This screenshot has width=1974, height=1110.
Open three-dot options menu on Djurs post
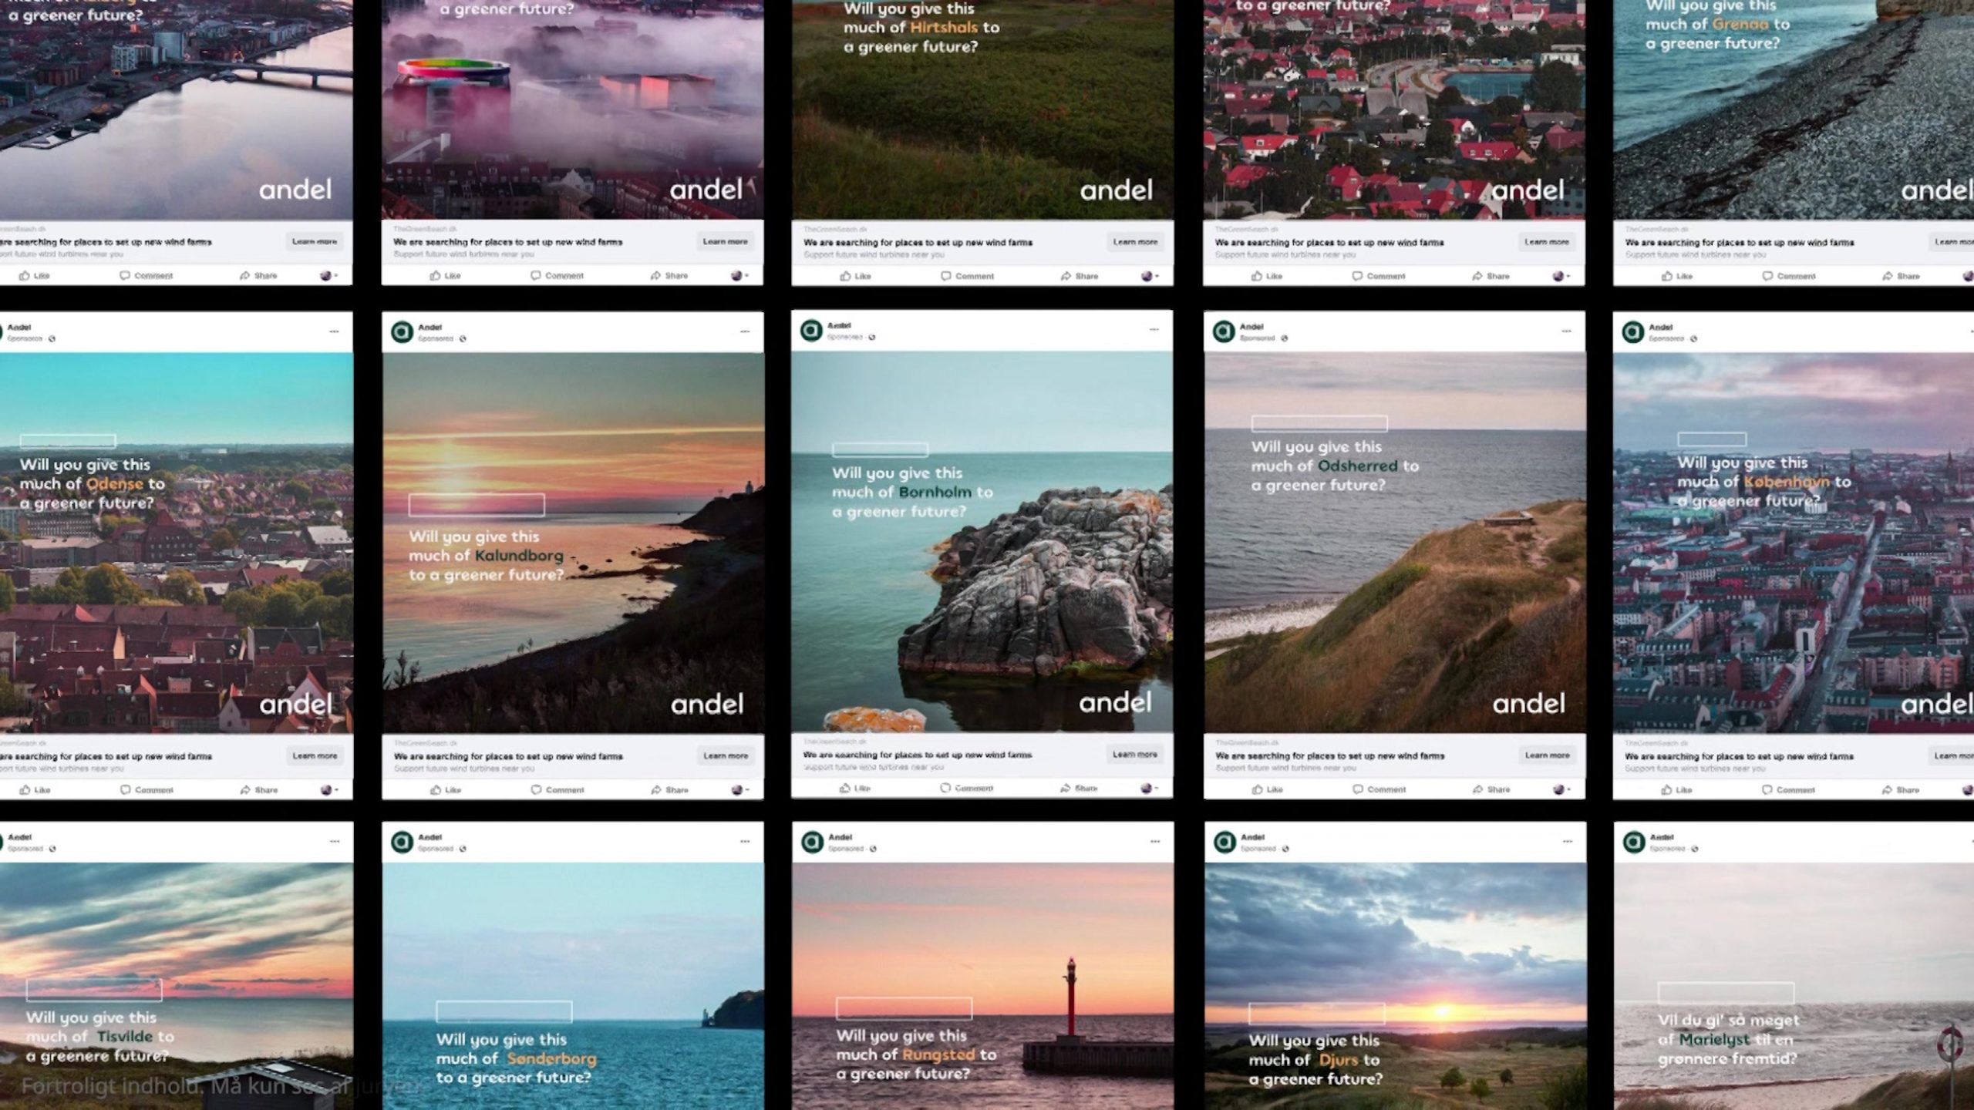point(1568,842)
